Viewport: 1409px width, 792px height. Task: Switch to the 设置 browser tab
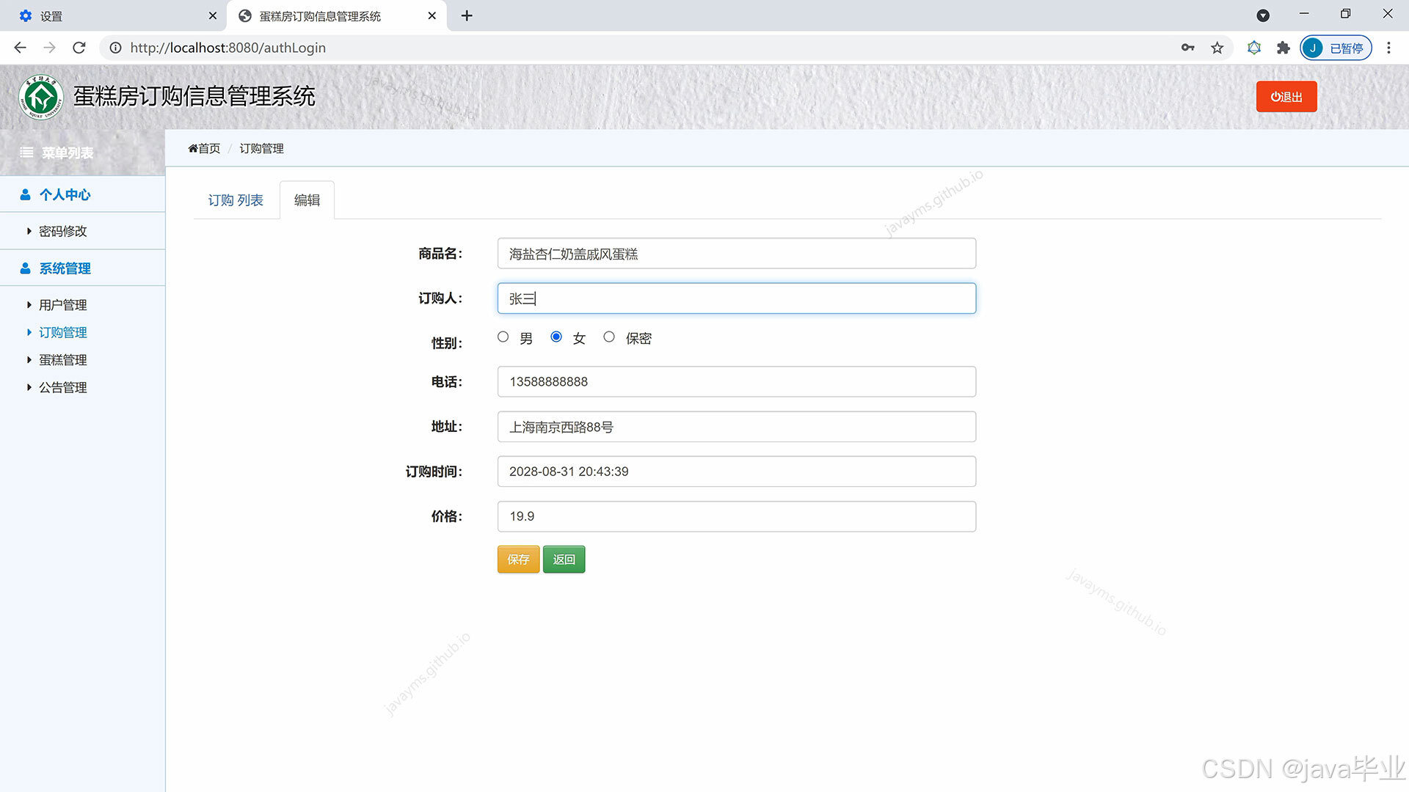(x=114, y=15)
